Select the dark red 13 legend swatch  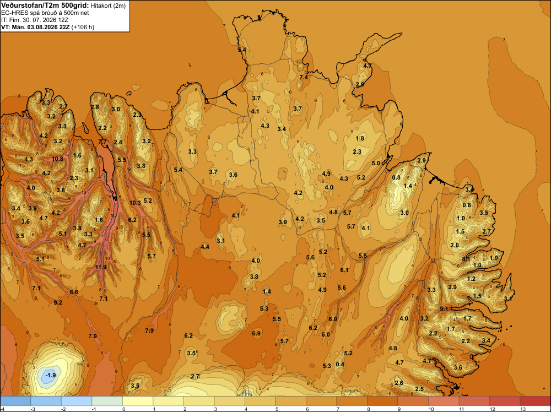click(x=535, y=401)
